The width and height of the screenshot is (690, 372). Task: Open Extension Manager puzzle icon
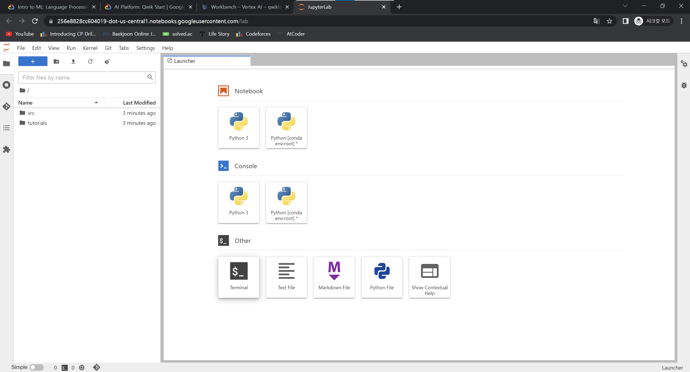[6, 149]
